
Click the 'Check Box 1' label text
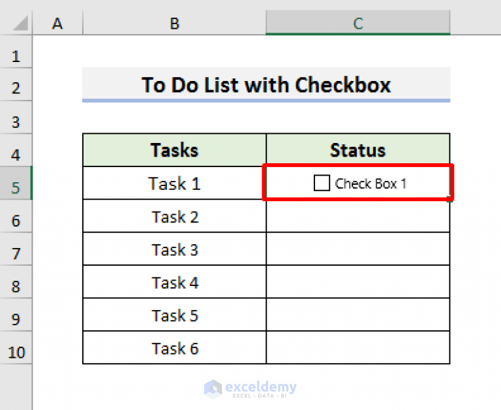(371, 183)
